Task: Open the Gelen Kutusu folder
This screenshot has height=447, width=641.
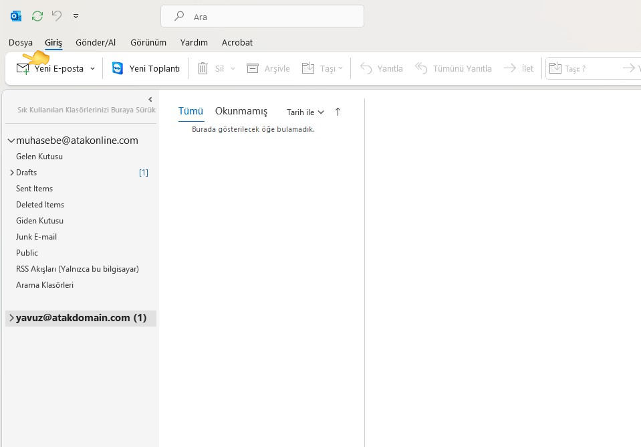Action: click(x=40, y=156)
